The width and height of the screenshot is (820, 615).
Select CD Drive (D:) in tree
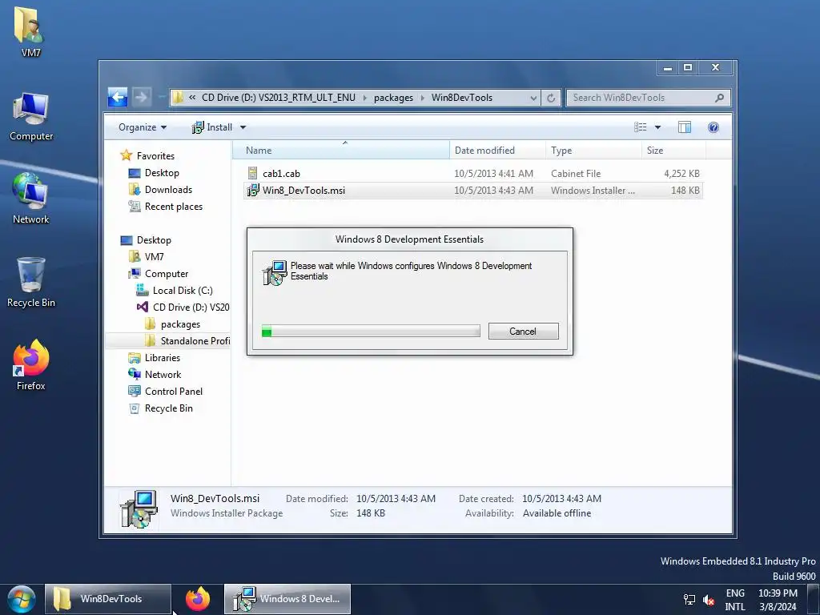click(191, 307)
